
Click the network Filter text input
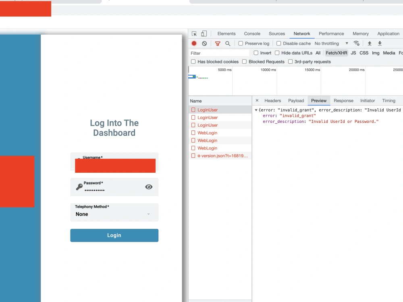(219, 53)
